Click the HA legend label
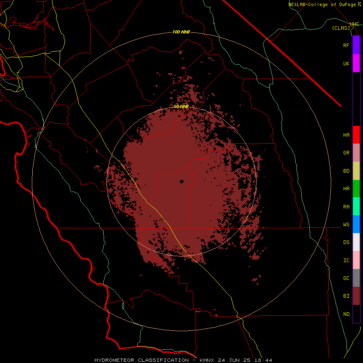This screenshot has height=363, width=363. click(x=346, y=135)
